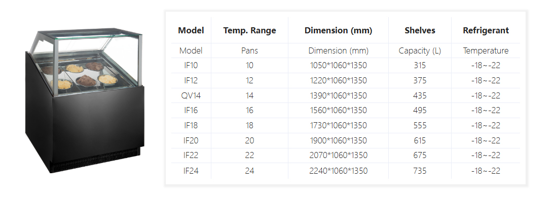Click the Model column header
This screenshot has width=555, height=204.
tap(191, 30)
